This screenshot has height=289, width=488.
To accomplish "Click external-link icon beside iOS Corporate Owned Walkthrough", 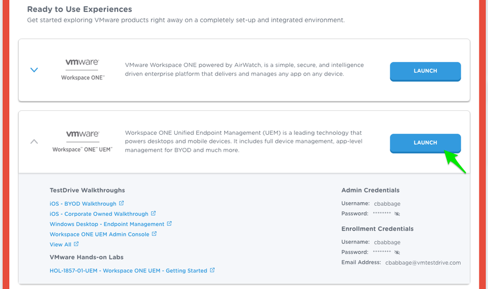I will pos(154,214).
